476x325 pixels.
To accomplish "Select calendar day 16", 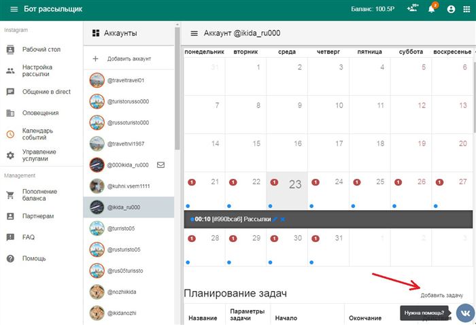I will pyautogui.click(x=287, y=152).
